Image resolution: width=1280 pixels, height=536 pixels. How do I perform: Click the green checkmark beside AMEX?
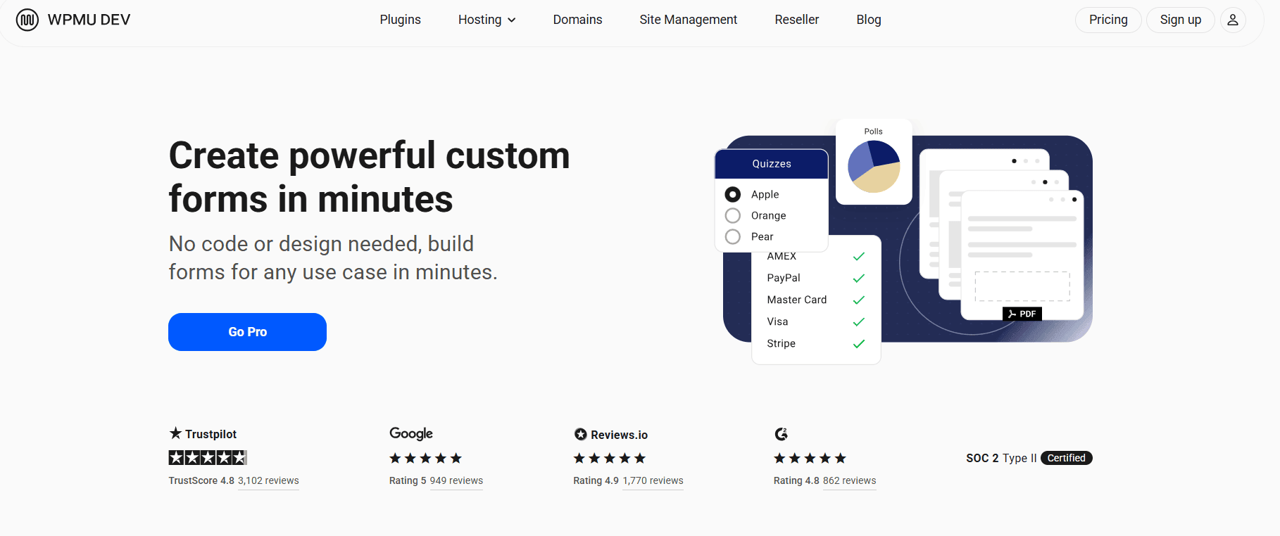[859, 257]
